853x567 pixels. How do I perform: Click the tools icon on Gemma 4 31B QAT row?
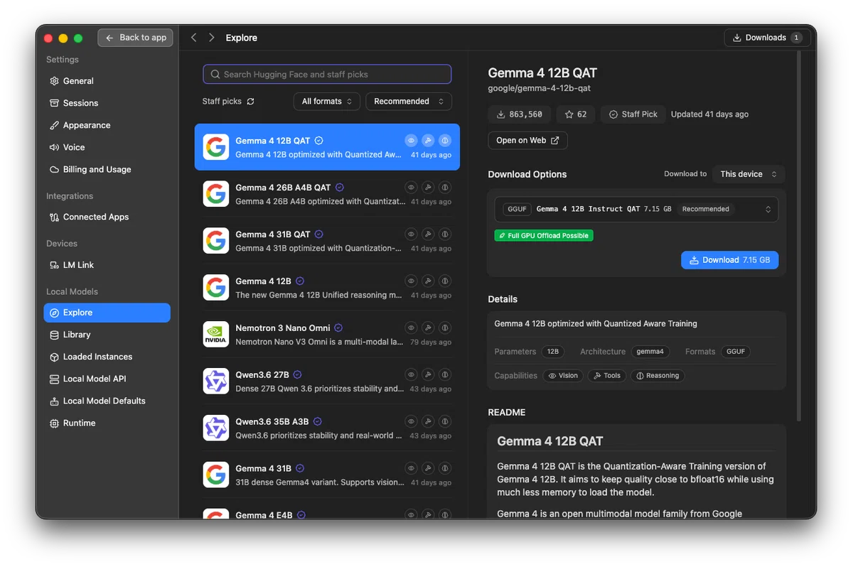[x=428, y=234]
